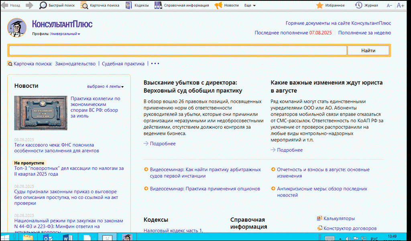
Task: Switch to КонсультантПлюс taskbar icon
Action: tap(127, 238)
